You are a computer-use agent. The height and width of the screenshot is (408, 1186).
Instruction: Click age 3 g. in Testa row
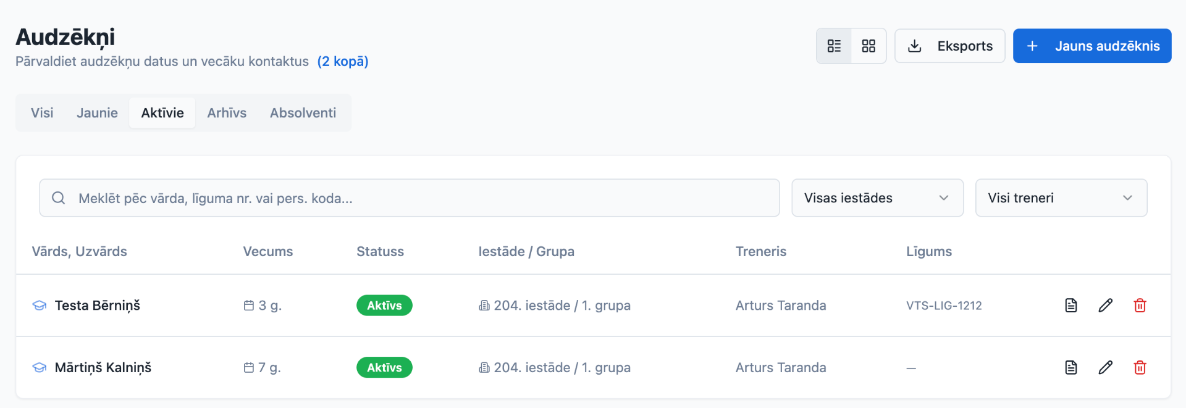click(270, 306)
